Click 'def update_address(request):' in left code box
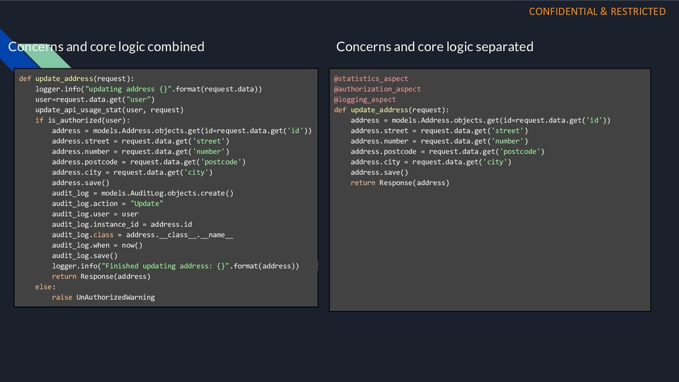Image resolution: width=679 pixels, height=382 pixels. (x=77, y=79)
